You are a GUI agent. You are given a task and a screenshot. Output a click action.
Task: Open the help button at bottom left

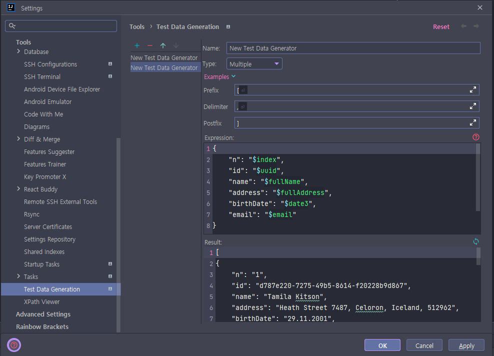point(14,345)
